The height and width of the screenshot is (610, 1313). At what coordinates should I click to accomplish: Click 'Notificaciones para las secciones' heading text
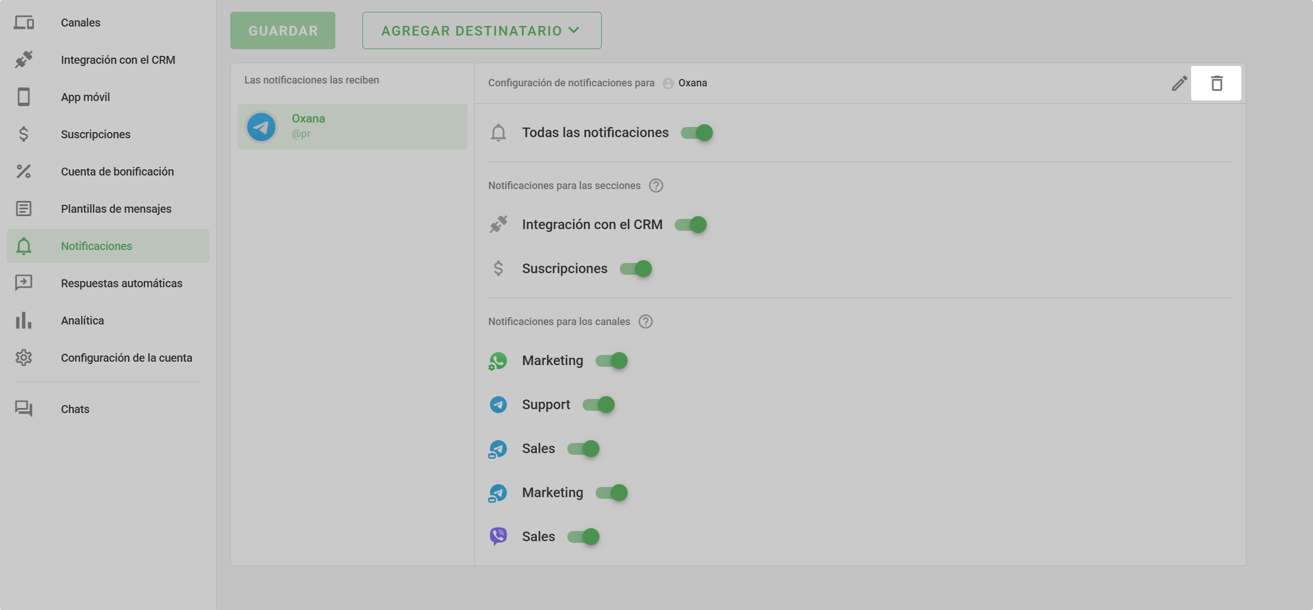[564, 186]
